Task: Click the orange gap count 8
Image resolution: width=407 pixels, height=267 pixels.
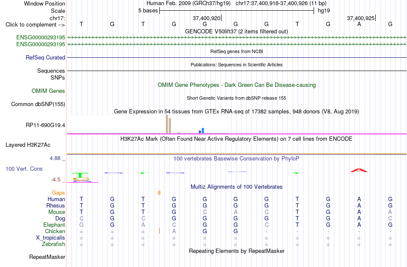Action: click(x=159, y=193)
